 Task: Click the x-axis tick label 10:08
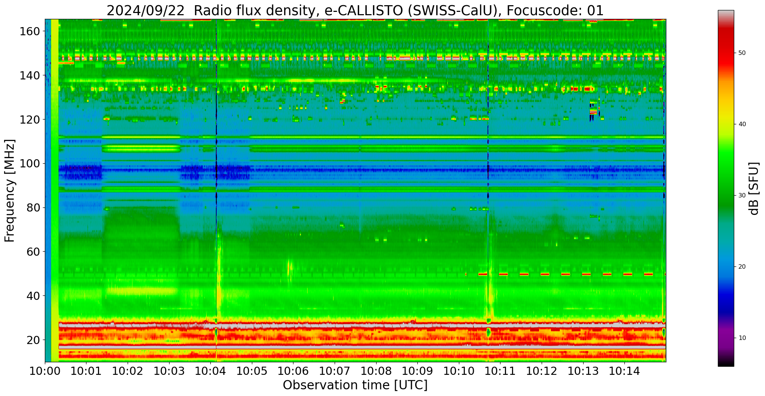coord(376,371)
